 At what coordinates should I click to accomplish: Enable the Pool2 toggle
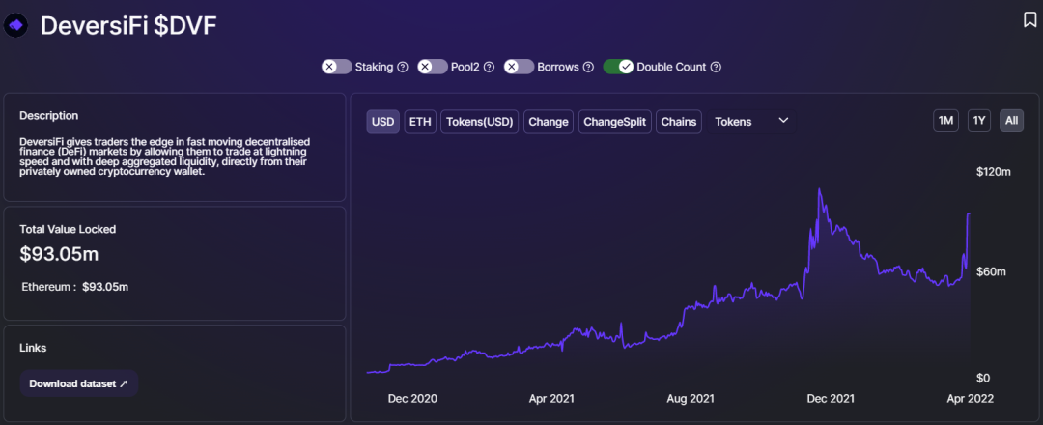tap(433, 67)
